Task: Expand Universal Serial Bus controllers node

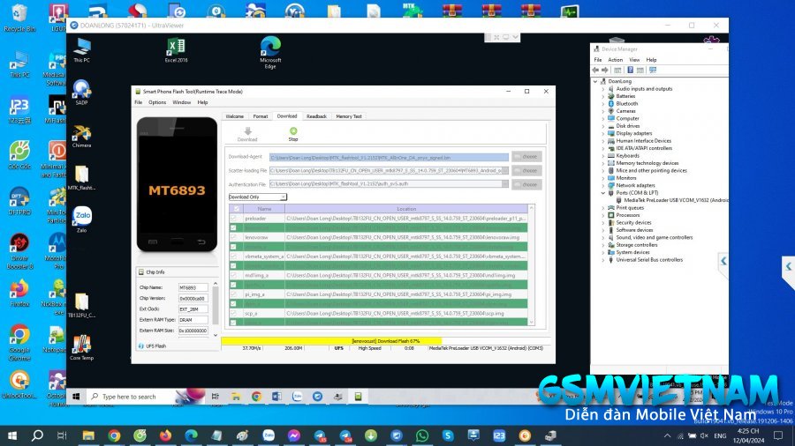Action: tap(603, 260)
